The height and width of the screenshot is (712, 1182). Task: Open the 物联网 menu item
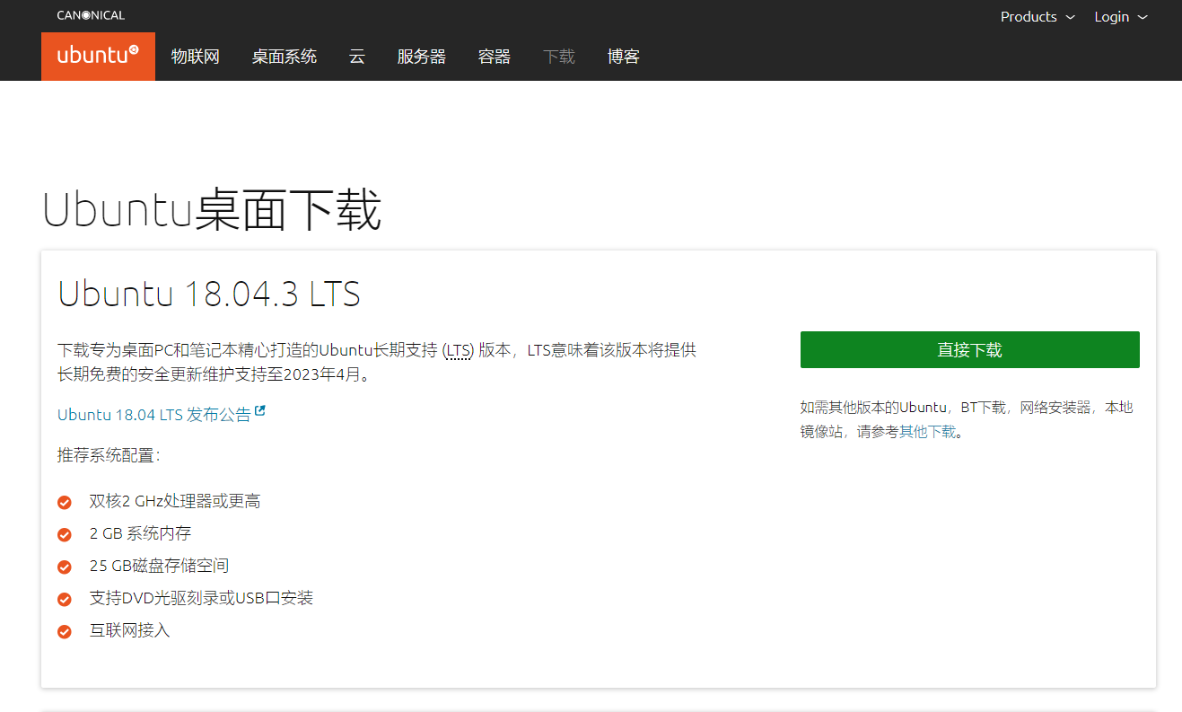point(196,57)
